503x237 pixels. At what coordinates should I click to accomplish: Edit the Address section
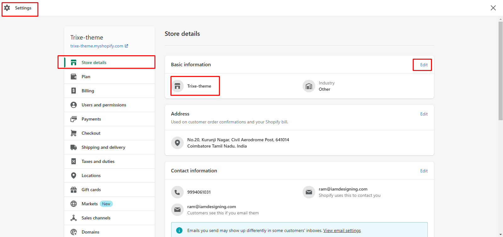click(x=424, y=114)
